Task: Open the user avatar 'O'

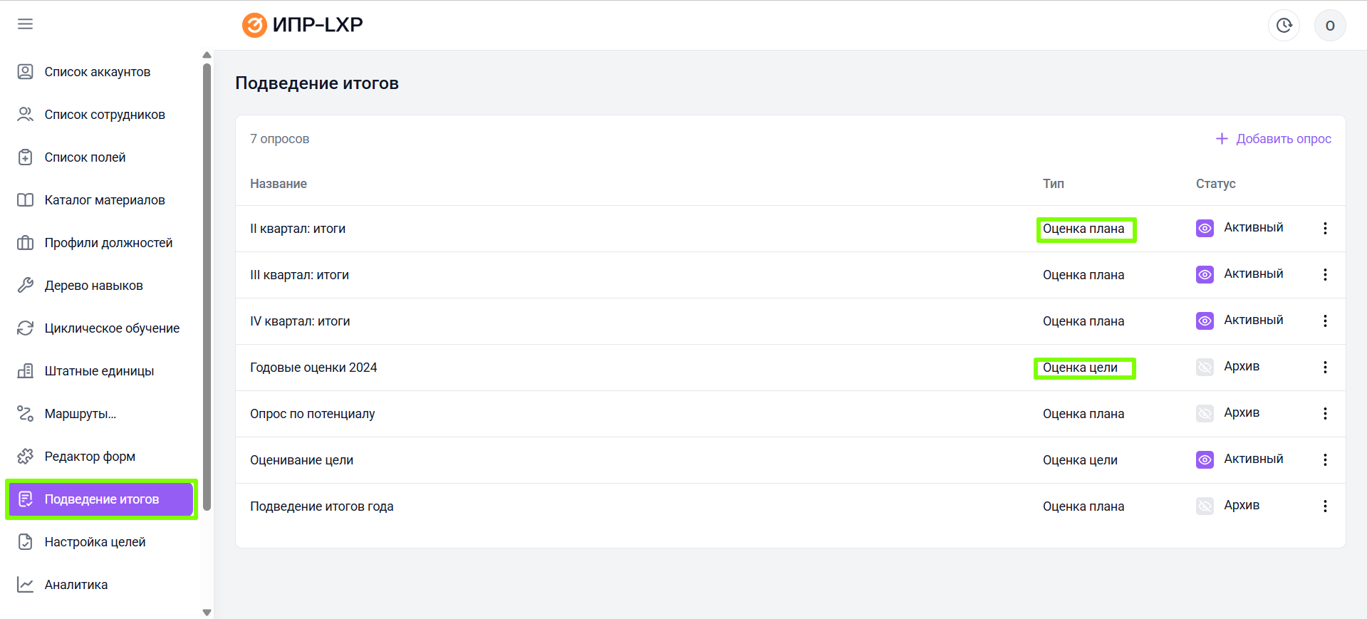Action: click(1329, 26)
